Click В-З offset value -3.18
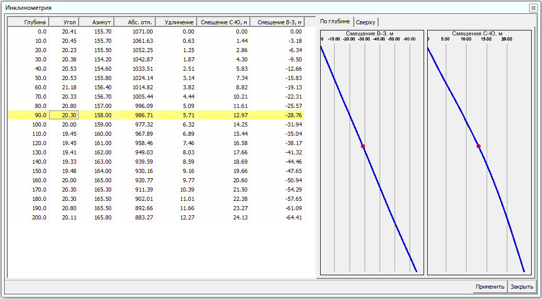The width and height of the screenshot is (542, 299). pyautogui.click(x=296, y=41)
